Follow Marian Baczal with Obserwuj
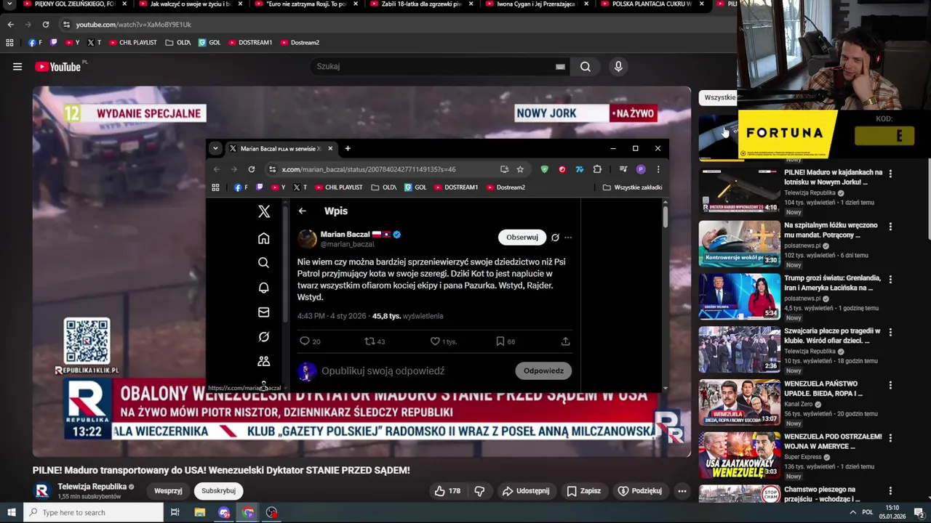Image resolution: width=931 pixels, height=523 pixels. click(522, 238)
